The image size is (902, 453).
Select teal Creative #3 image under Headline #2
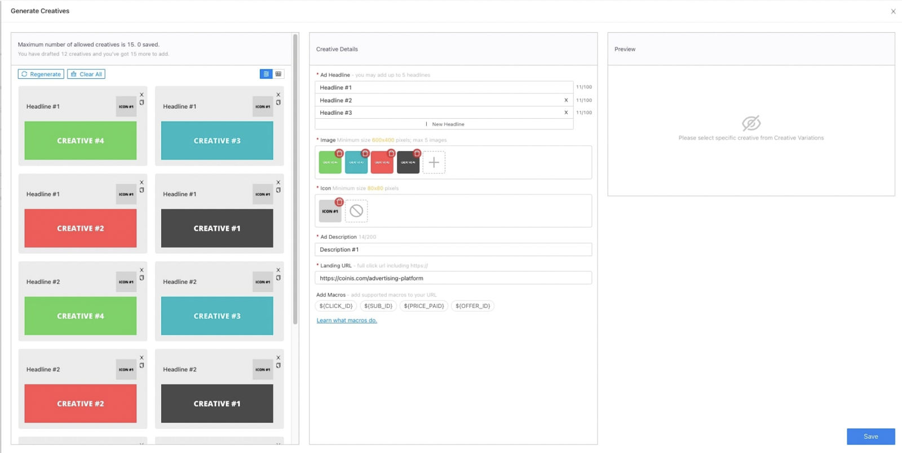pos(217,316)
